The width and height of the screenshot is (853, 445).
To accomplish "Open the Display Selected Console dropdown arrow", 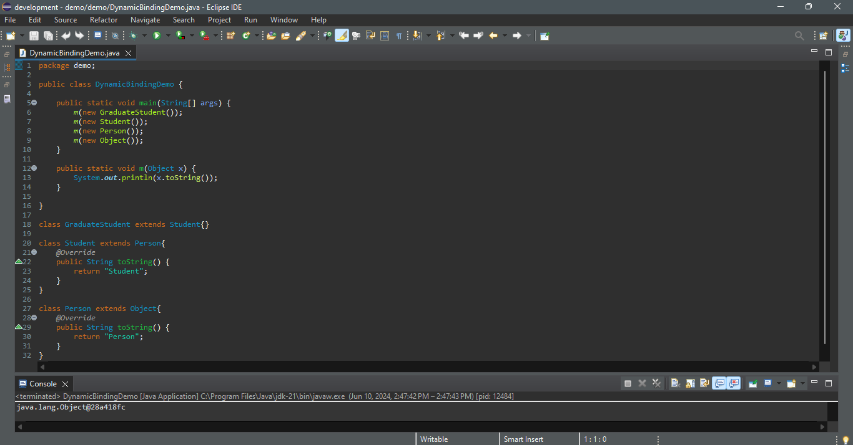I will [778, 383].
